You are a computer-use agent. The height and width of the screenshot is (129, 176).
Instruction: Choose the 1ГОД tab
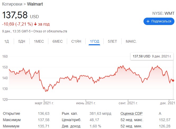pos(94,42)
